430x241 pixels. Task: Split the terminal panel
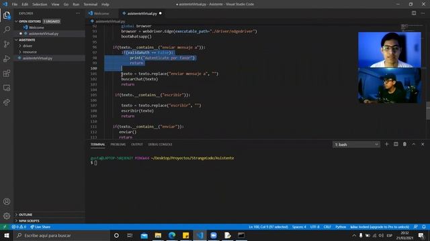click(396, 145)
